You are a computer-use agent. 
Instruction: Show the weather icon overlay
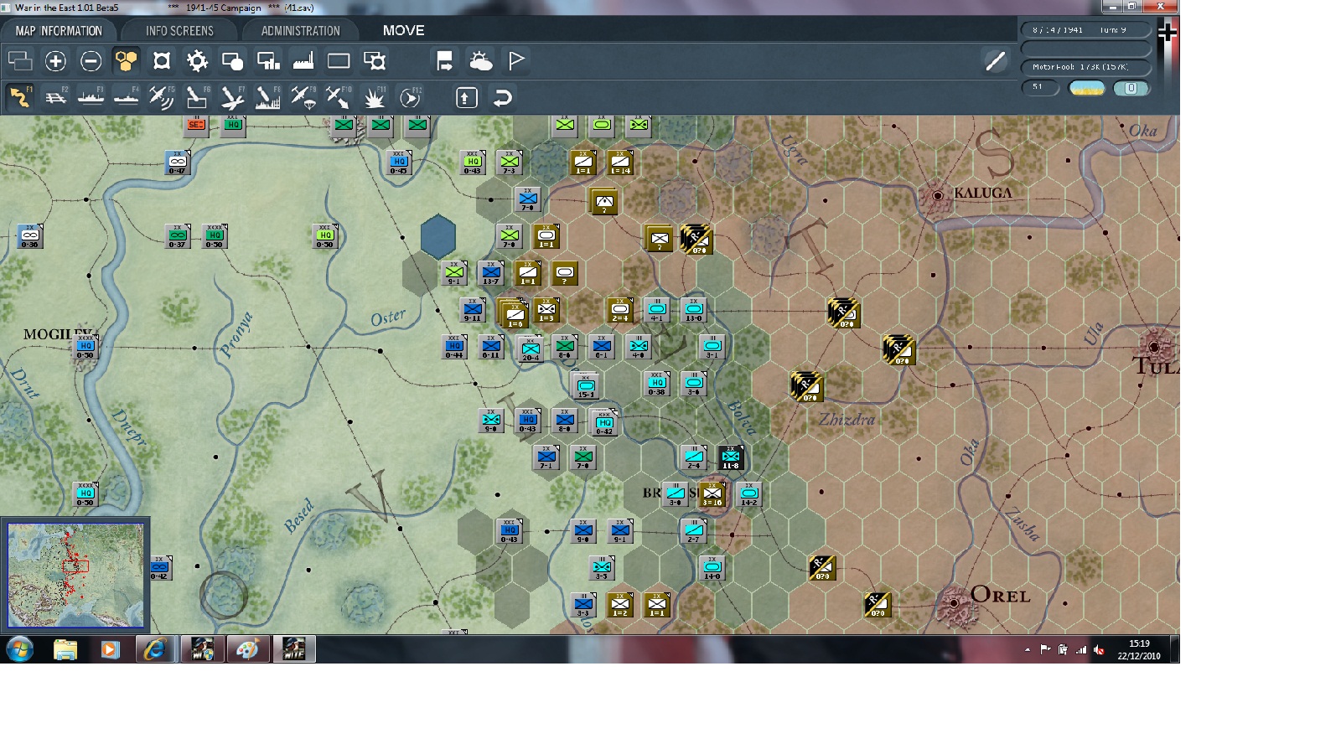pyautogui.click(x=481, y=61)
